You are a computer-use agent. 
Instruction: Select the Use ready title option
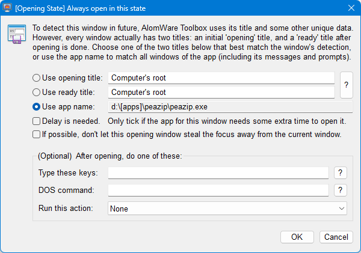tap(37, 93)
